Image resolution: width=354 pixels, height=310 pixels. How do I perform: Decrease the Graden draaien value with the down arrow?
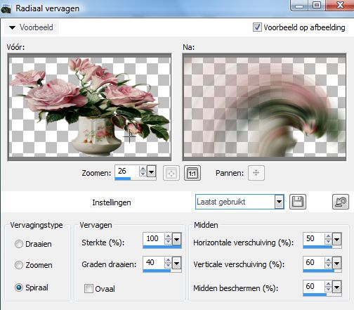168,265
